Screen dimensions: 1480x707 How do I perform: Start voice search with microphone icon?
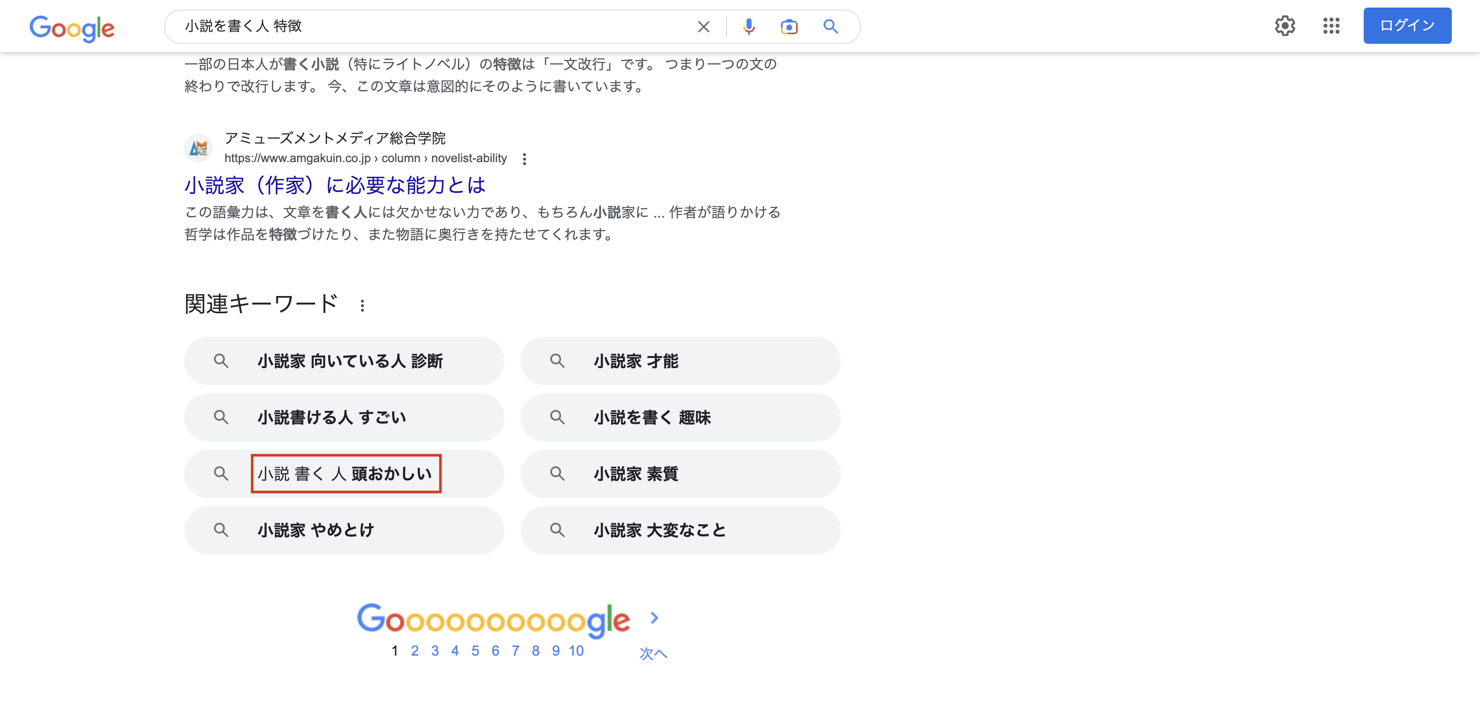point(748,27)
